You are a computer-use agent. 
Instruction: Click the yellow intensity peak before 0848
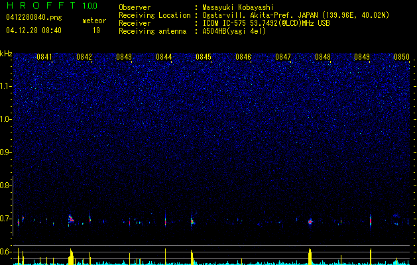310,257
